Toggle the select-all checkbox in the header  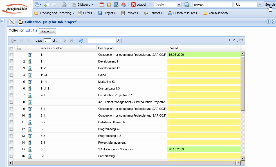(x=12, y=48)
